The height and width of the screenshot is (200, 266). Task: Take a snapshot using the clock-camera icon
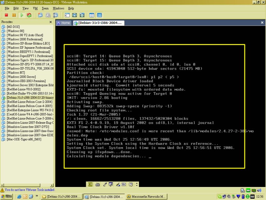(x=40, y=15)
